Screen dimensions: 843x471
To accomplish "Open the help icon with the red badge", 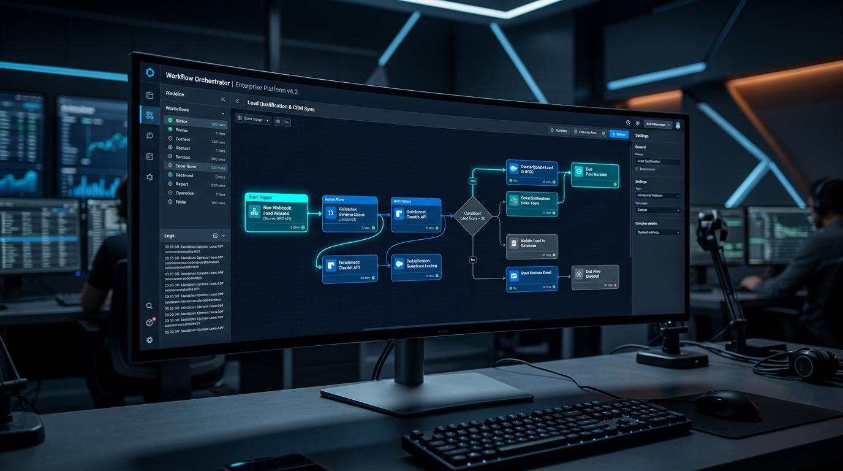I will click(x=149, y=323).
